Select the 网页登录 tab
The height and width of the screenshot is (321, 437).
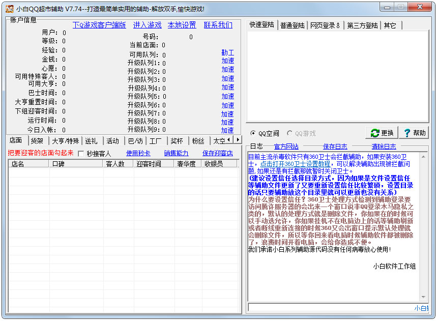pos(326,25)
